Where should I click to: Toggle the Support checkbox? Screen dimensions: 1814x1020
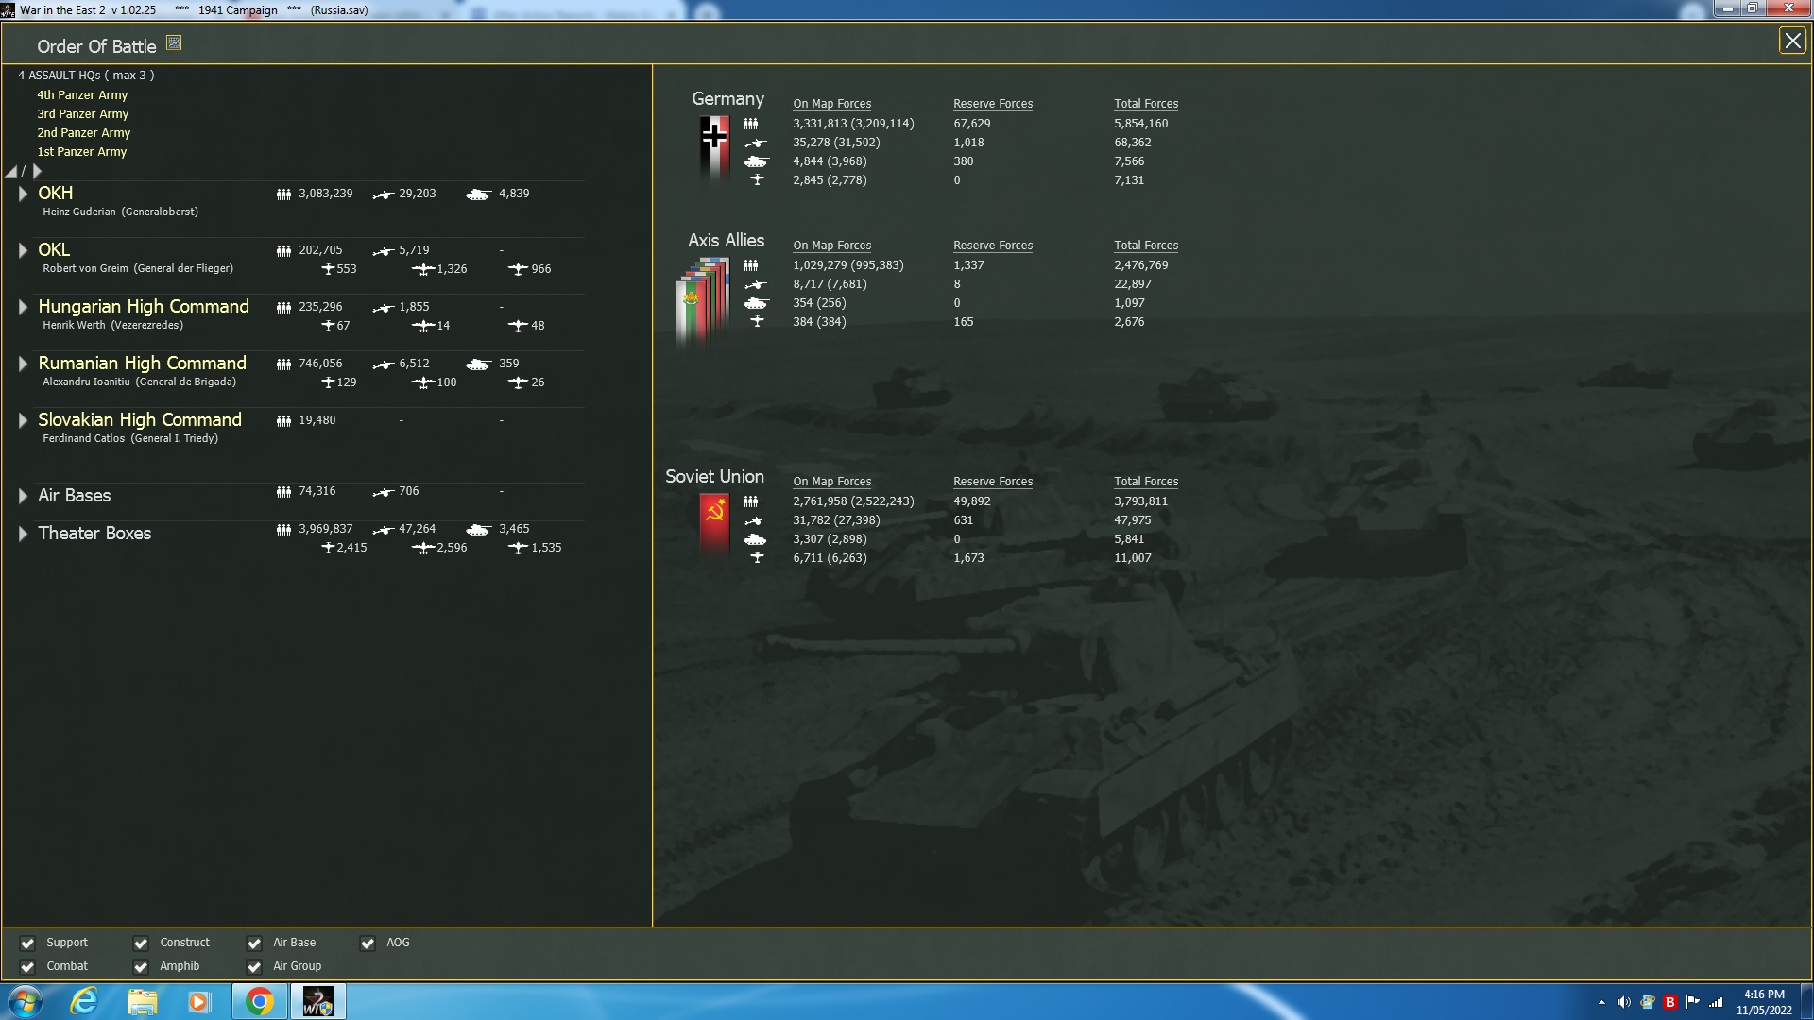pyautogui.click(x=27, y=943)
